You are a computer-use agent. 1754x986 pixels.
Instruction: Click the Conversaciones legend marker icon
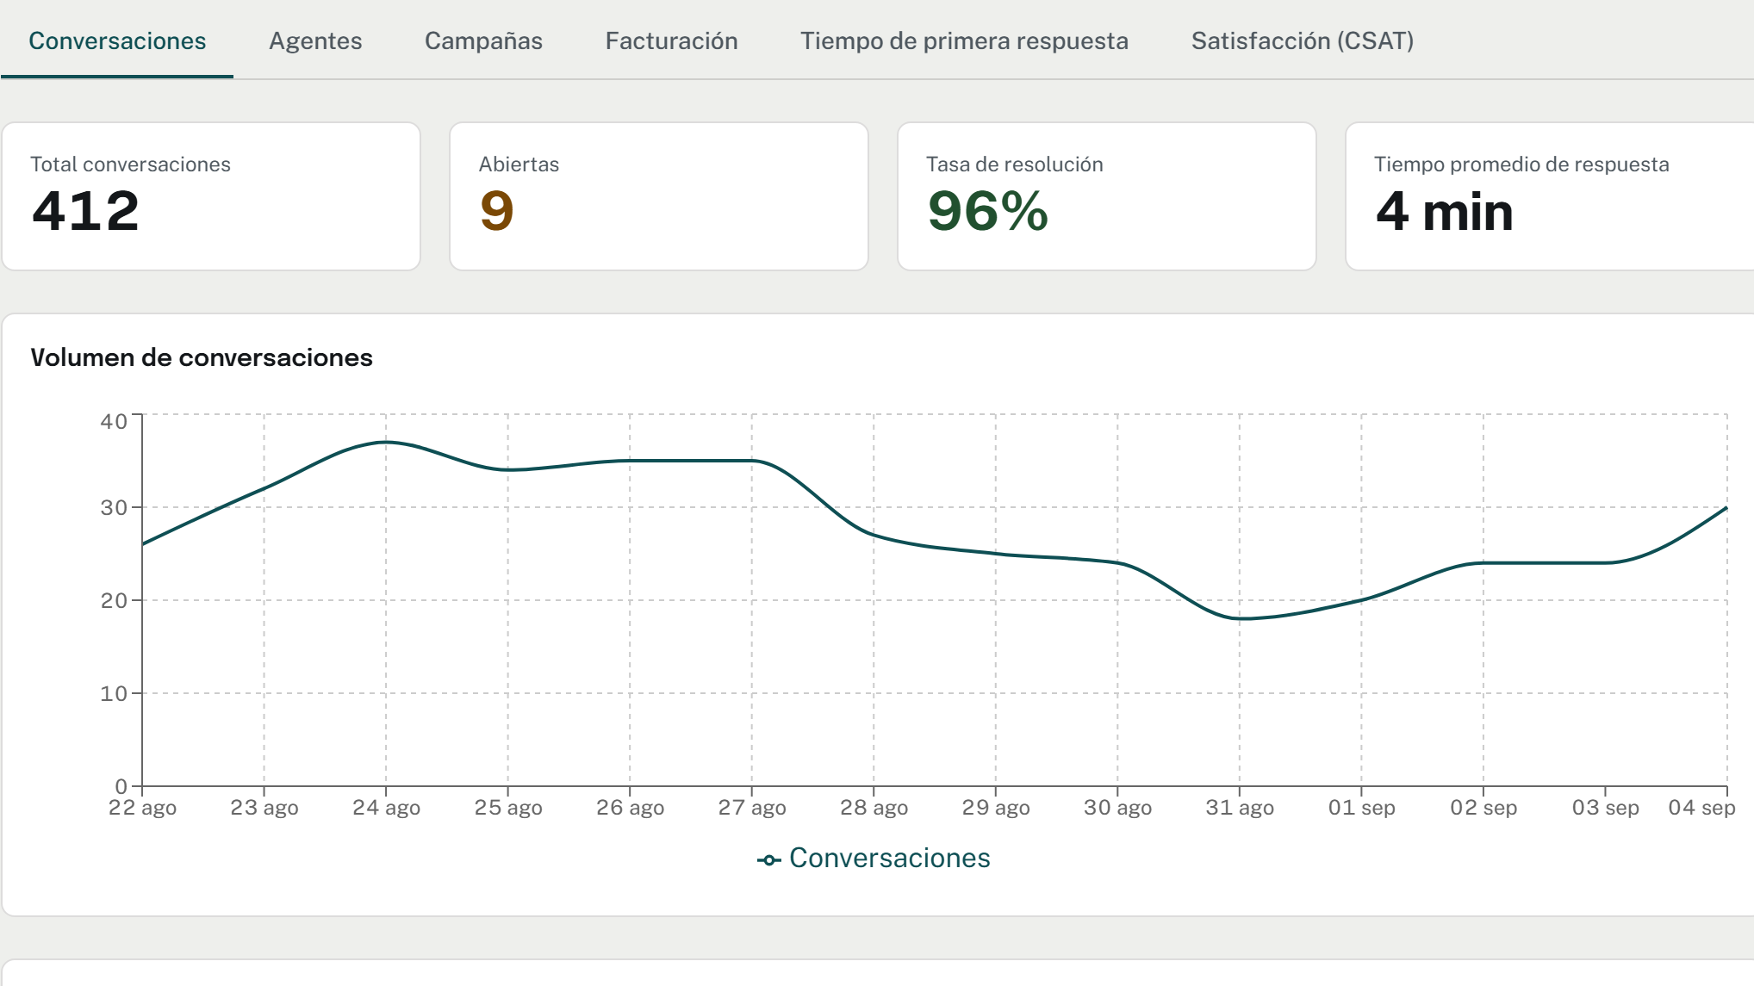tap(768, 859)
